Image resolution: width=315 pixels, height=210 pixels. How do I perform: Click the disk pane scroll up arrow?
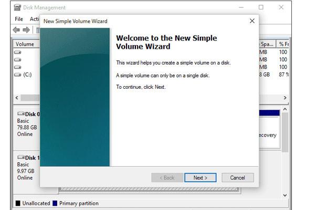(285, 109)
